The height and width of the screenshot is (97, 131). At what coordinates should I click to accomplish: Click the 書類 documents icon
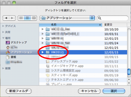click(8, 57)
